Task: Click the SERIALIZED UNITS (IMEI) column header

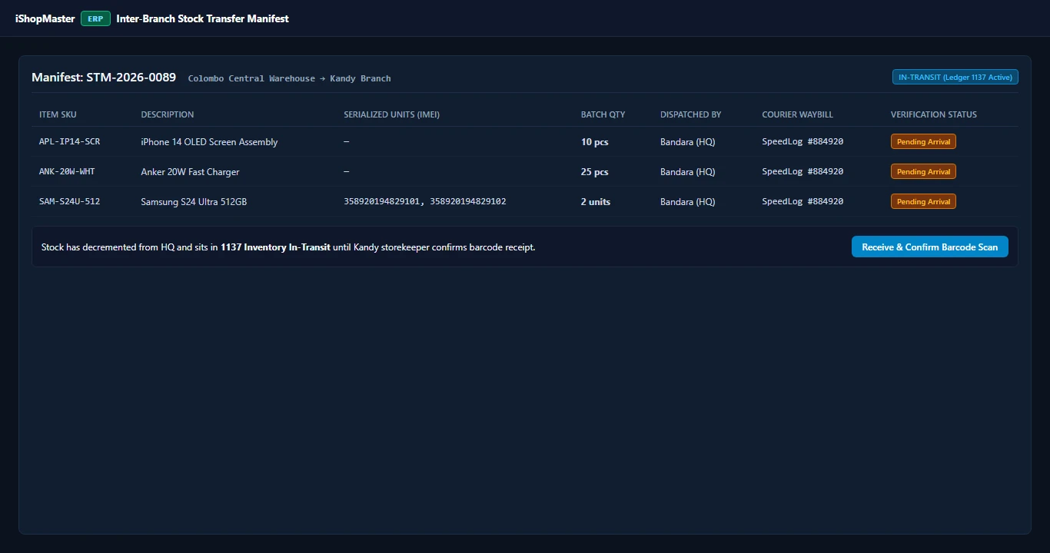Action: (392, 114)
